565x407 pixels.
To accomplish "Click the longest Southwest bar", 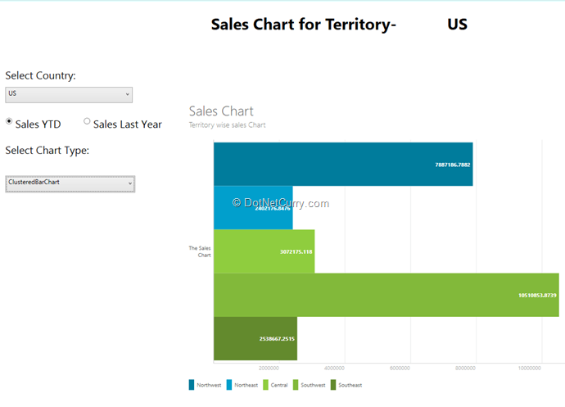I will 385,295.
